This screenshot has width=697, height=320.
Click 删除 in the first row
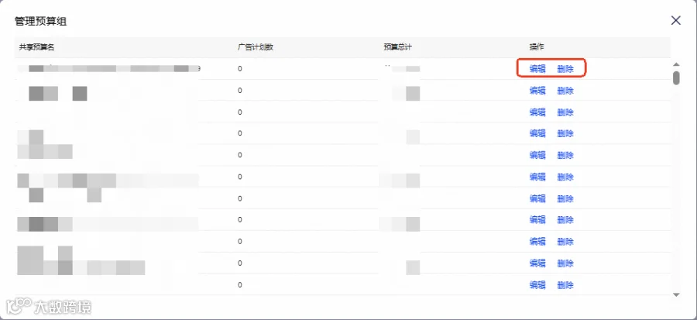(565, 69)
